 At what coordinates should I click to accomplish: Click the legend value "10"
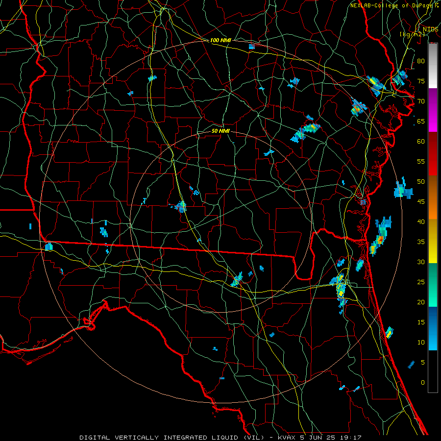pyautogui.click(x=421, y=343)
